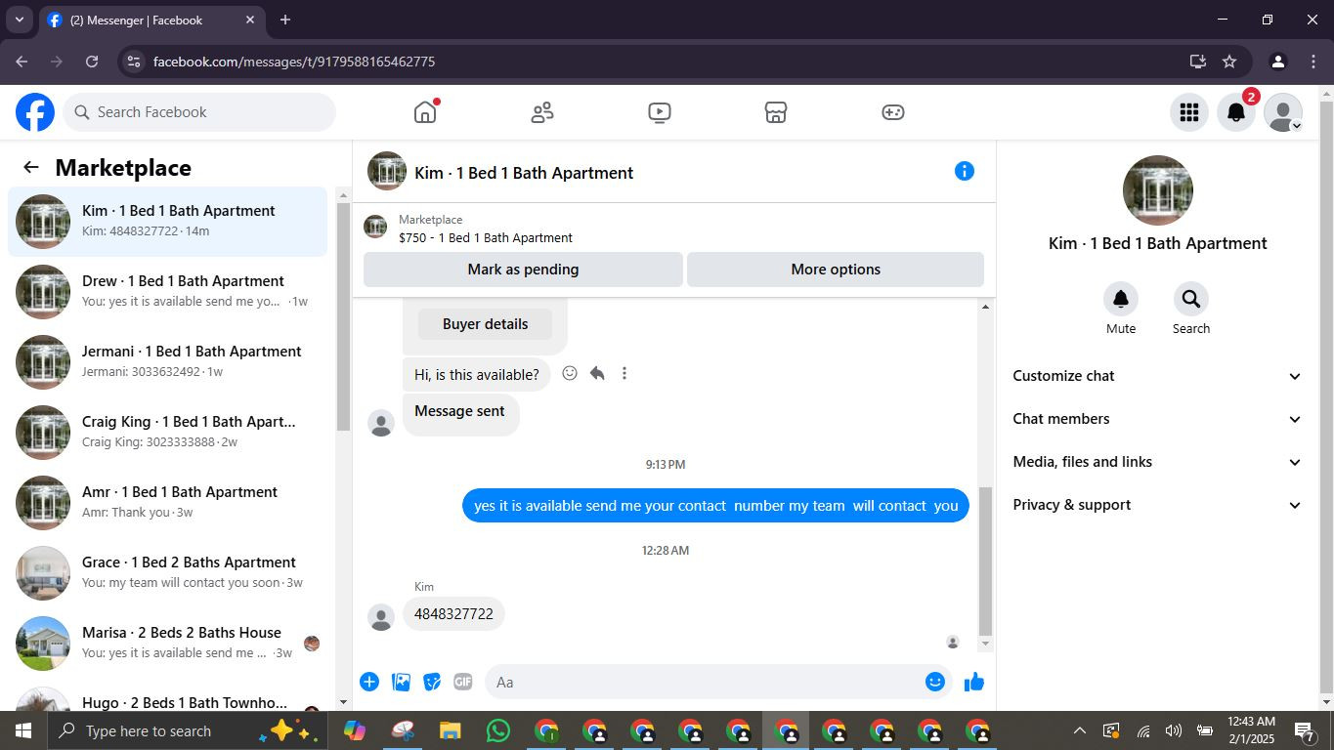
Task: Open the Friends icon in top navigation
Action: [x=542, y=112]
